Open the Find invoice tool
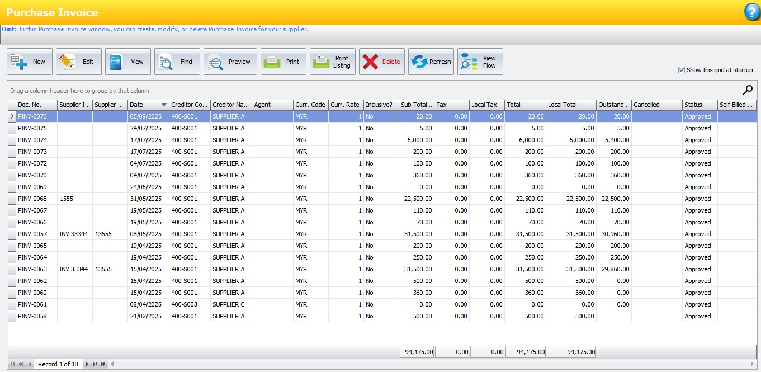 (x=177, y=62)
